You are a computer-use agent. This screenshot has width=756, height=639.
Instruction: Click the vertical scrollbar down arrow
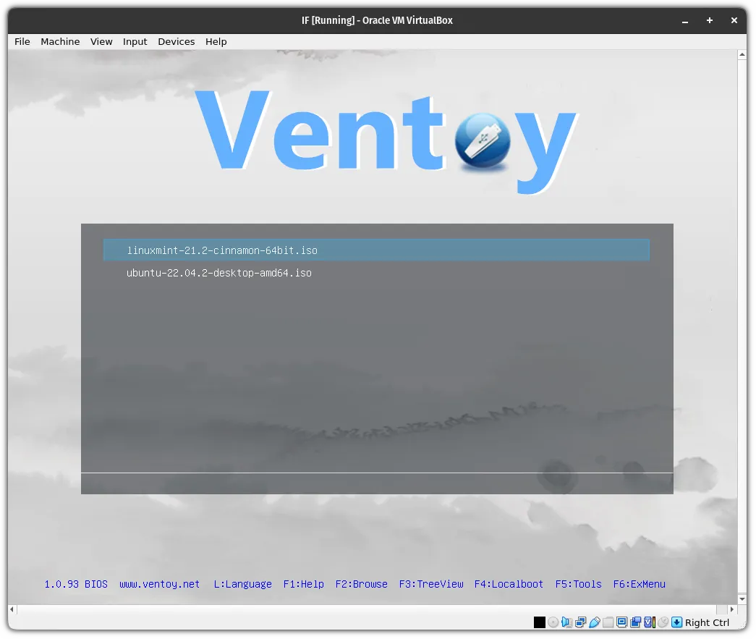pyautogui.click(x=742, y=599)
